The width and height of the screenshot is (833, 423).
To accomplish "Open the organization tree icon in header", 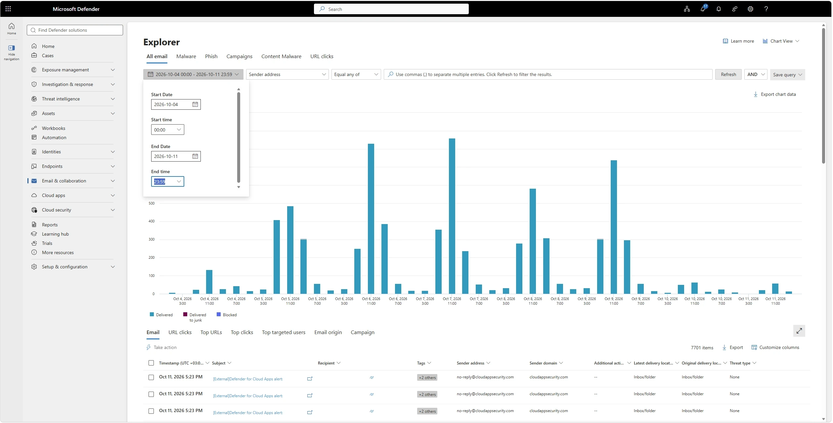I will tap(687, 9).
